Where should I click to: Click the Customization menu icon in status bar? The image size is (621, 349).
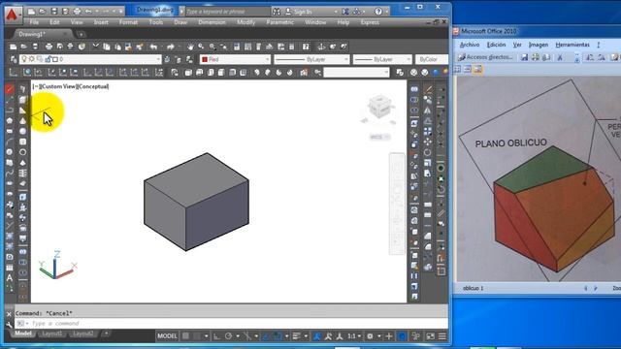click(x=442, y=336)
